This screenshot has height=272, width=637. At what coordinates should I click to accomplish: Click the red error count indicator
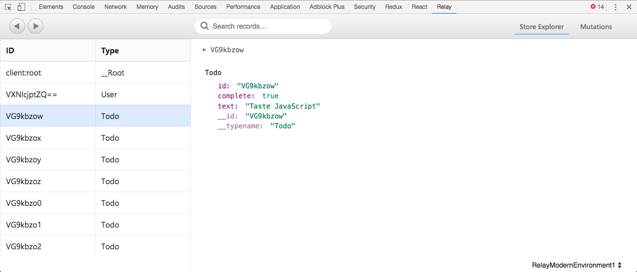(x=597, y=7)
